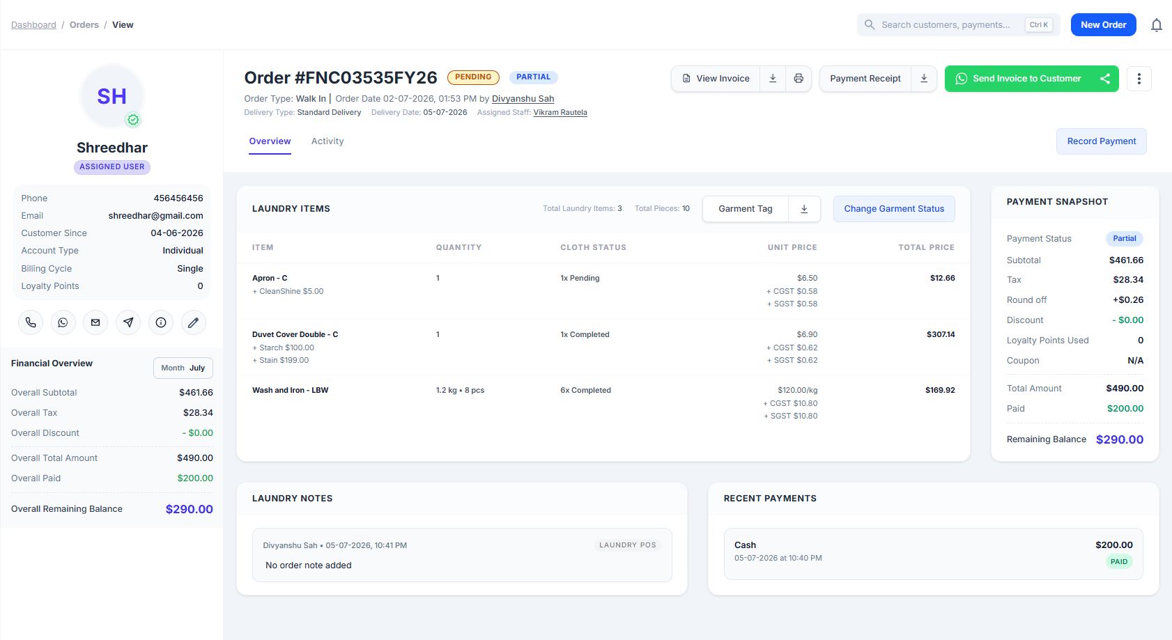Click the paper plane send icon

click(128, 322)
